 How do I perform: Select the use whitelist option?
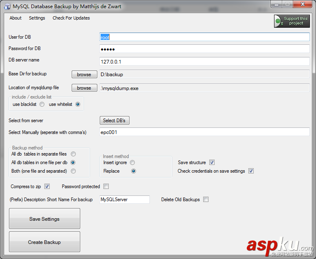[78, 104]
